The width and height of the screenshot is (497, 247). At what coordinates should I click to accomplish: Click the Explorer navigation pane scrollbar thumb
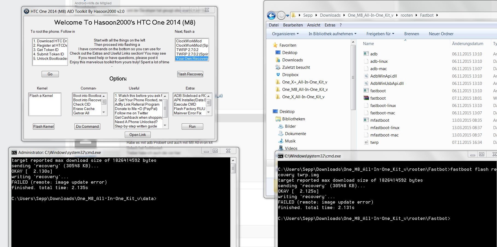pyautogui.click(x=353, y=77)
